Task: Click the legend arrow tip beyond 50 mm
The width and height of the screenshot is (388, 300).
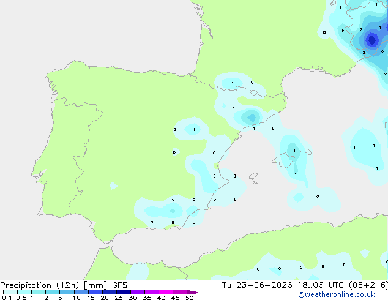Action: pos(194,292)
